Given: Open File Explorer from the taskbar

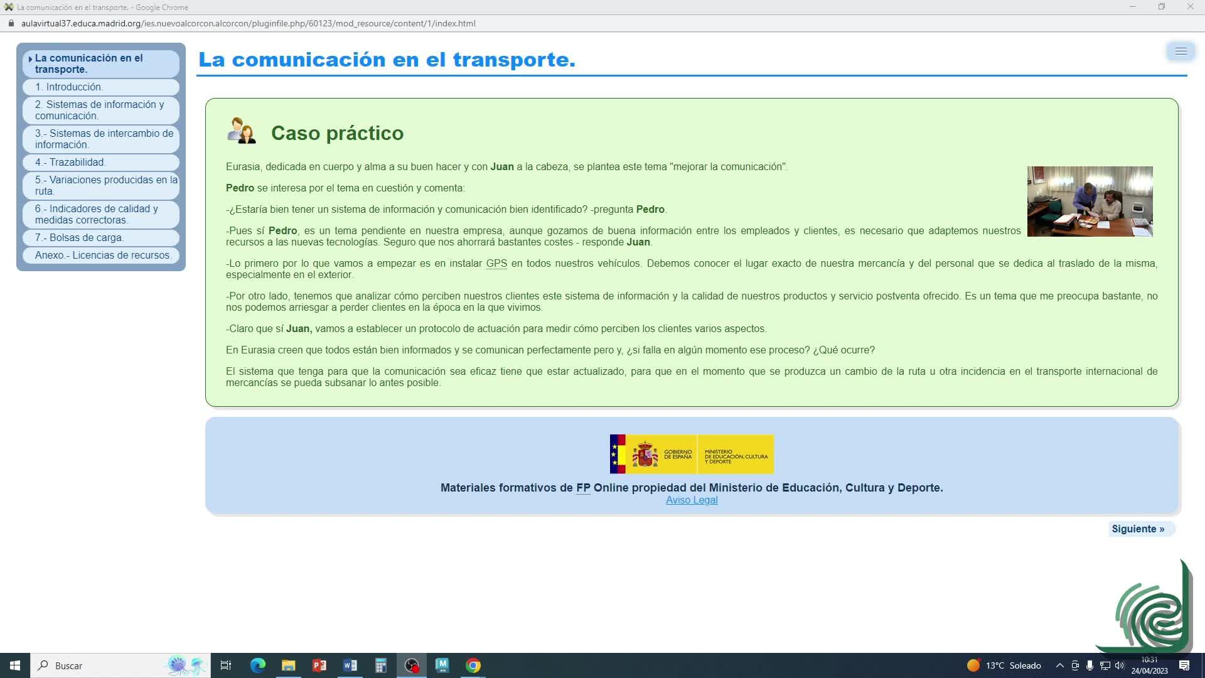Looking at the screenshot, I should [289, 665].
